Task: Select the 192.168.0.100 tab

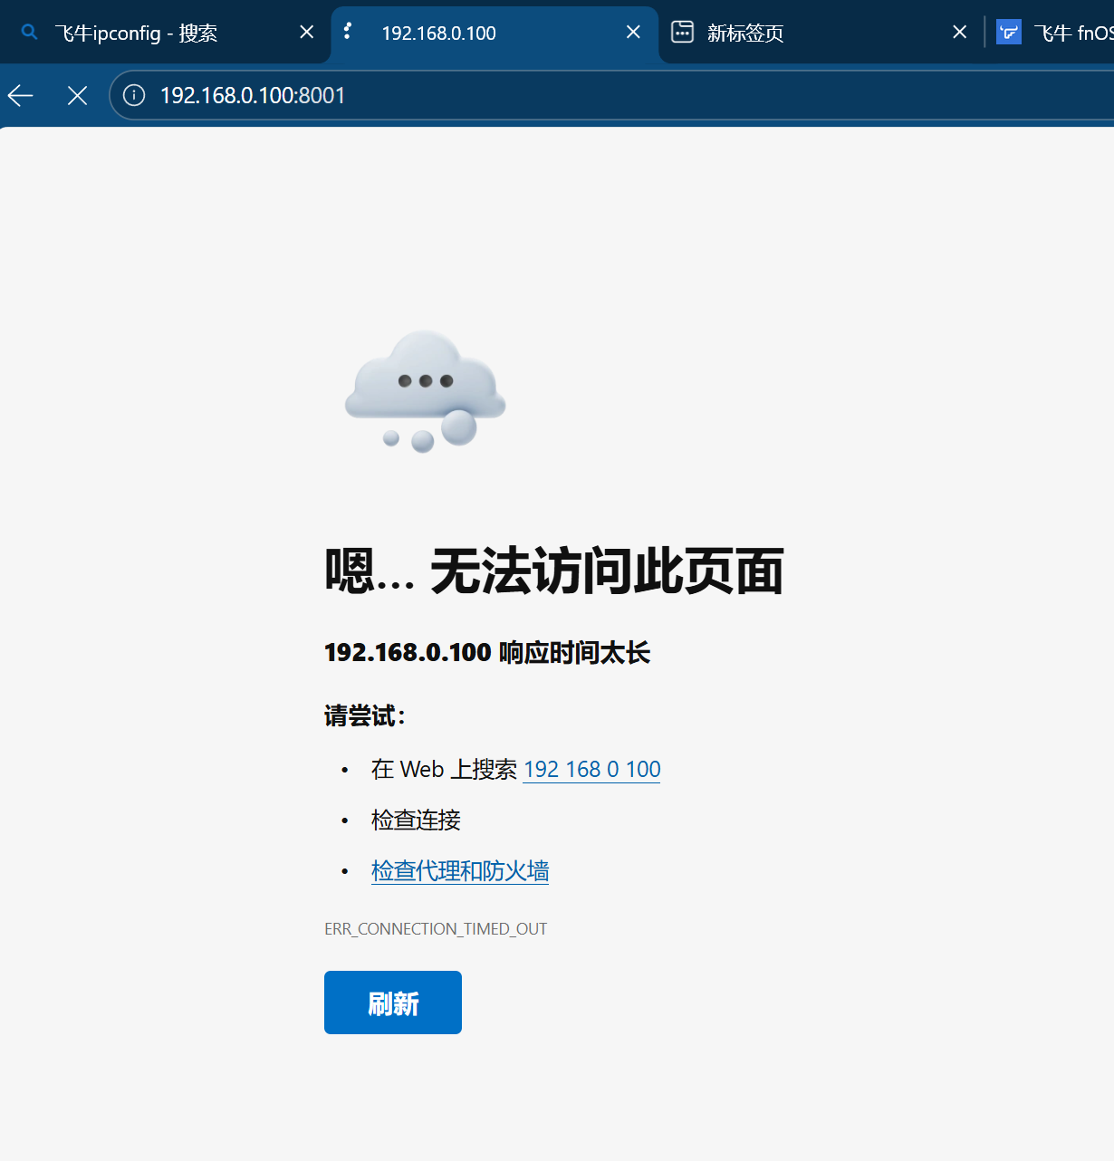Action: pos(453,32)
